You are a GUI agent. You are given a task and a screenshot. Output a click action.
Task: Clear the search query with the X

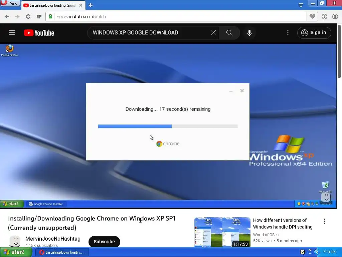(213, 33)
